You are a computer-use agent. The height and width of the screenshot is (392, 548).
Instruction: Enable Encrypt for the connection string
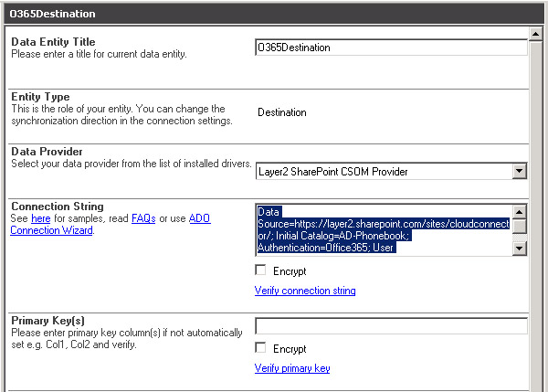tap(261, 271)
